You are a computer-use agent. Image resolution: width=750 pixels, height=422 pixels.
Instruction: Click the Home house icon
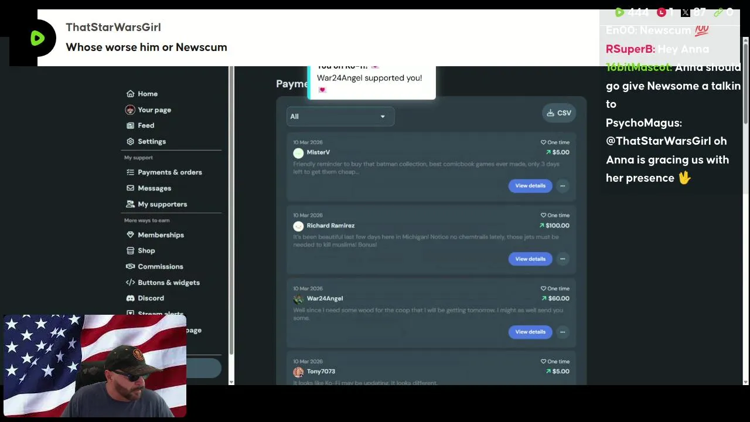tap(130, 94)
